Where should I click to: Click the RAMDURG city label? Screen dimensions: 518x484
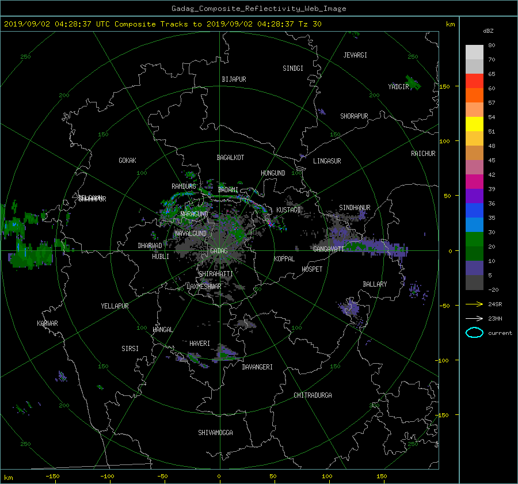(x=184, y=186)
